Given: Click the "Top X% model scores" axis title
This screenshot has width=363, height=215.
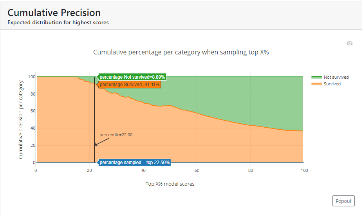Looking at the screenshot, I should point(170,184).
